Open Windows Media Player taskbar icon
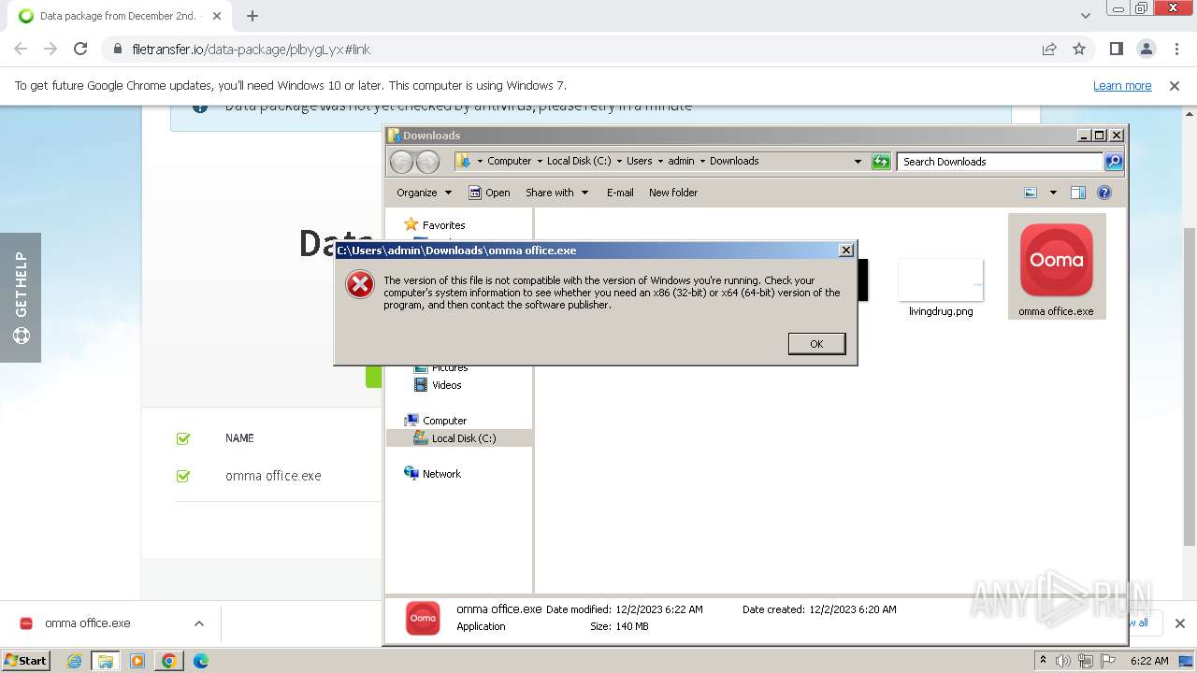The image size is (1197, 673). tap(137, 661)
